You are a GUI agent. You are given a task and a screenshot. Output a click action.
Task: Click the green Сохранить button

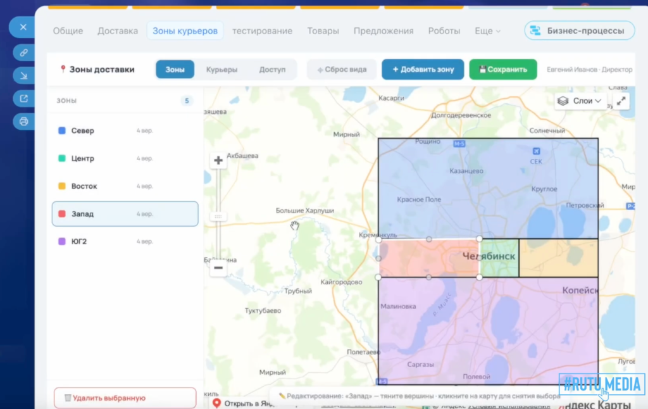(503, 70)
